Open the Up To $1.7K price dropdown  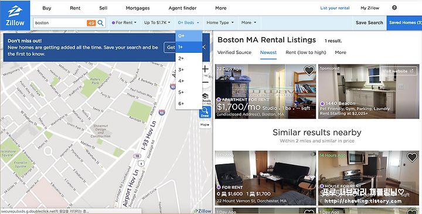[157, 23]
